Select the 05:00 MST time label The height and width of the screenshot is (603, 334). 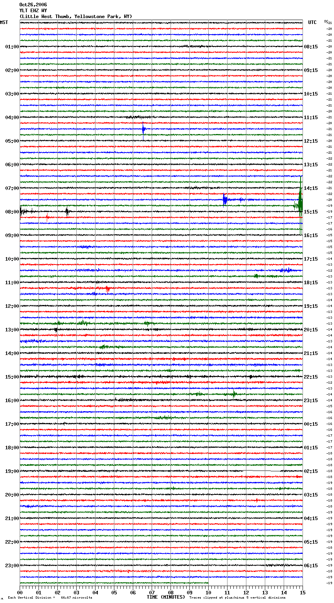tap(12, 141)
